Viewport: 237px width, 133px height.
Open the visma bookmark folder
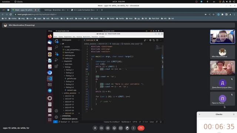click(12, 18)
